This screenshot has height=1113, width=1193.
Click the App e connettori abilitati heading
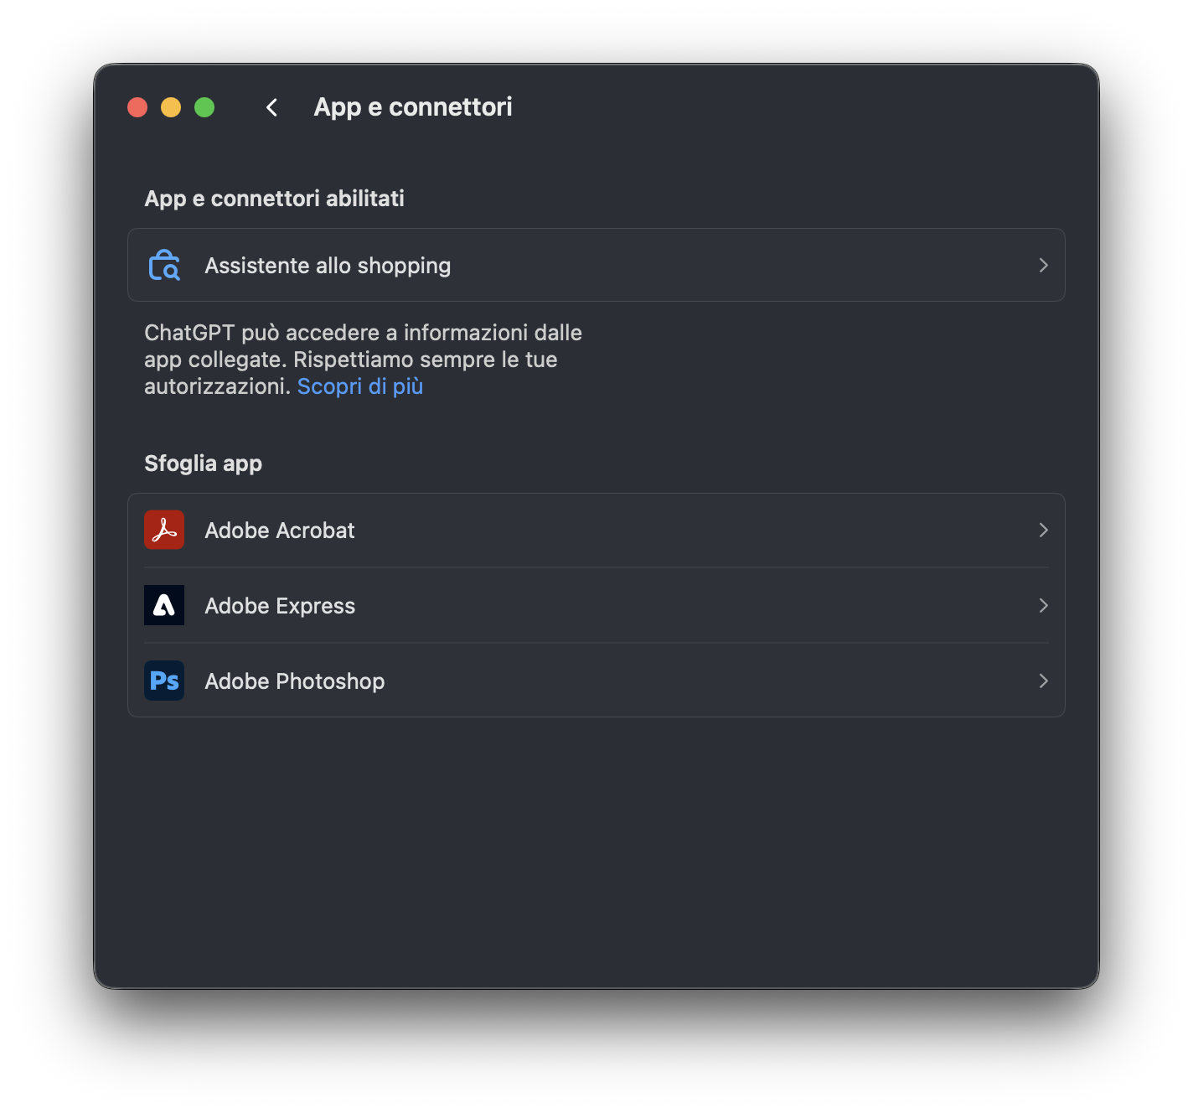(274, 199)
